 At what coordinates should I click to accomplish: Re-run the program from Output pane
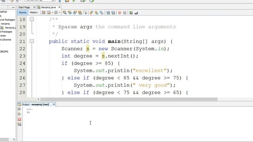[x=19, y=109]
